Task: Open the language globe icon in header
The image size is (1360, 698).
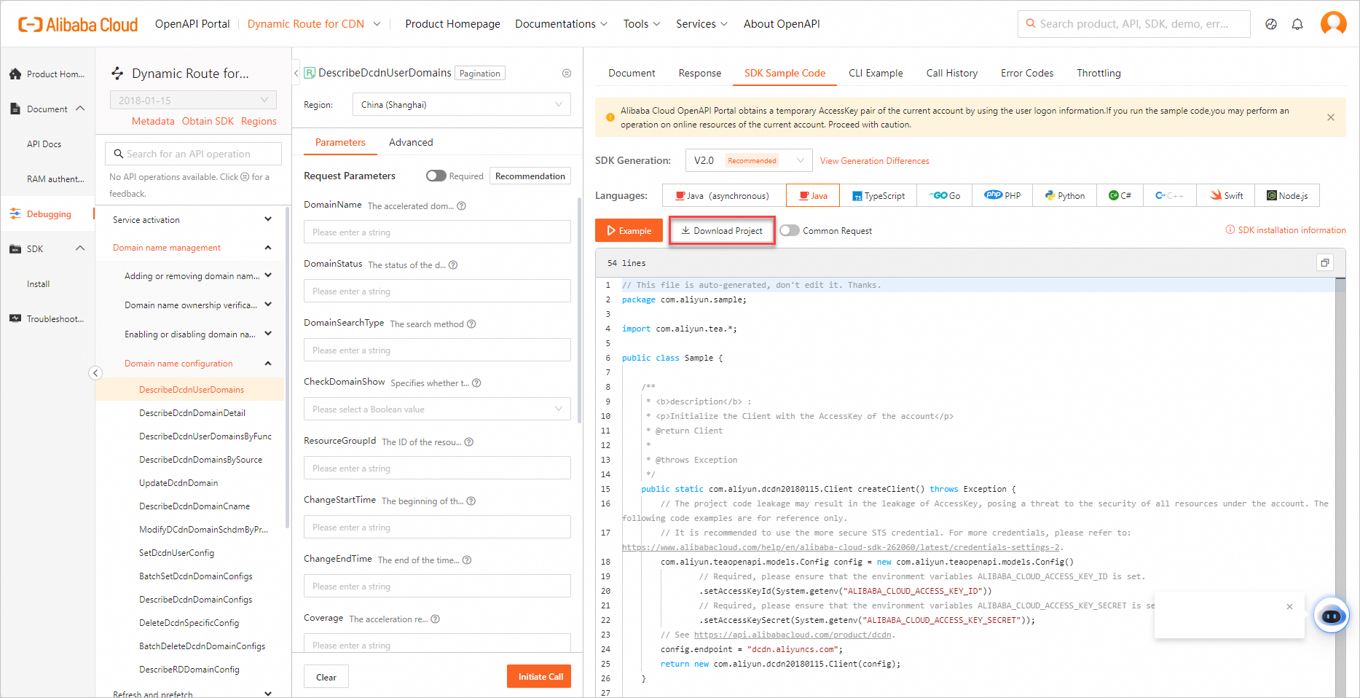Action: (1271, 24)
